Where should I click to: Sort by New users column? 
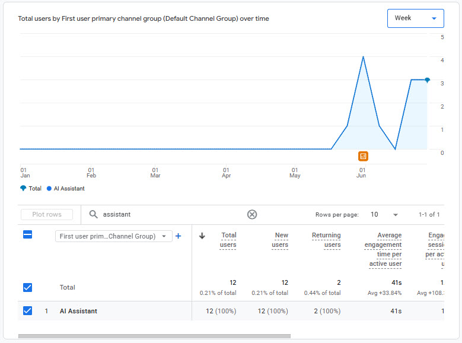click(280, 240)
